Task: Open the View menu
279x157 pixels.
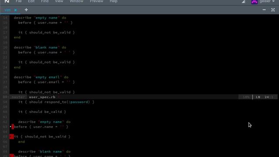Action: point(59,1)
